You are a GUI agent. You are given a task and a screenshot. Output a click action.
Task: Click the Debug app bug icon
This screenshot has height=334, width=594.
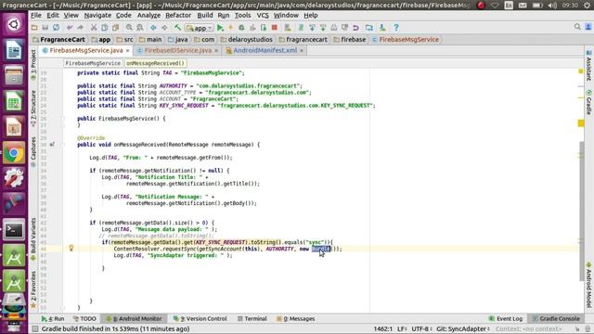[x=241, y=28]
